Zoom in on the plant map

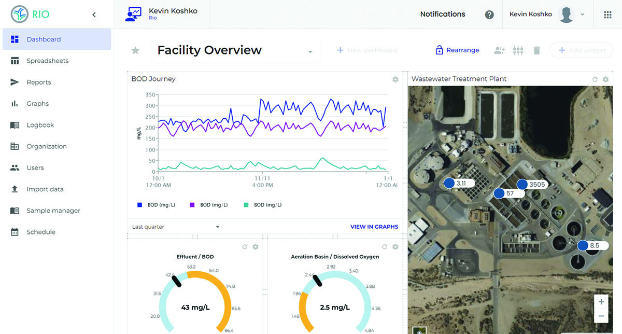pyautogui.click(x=601, y=302)
